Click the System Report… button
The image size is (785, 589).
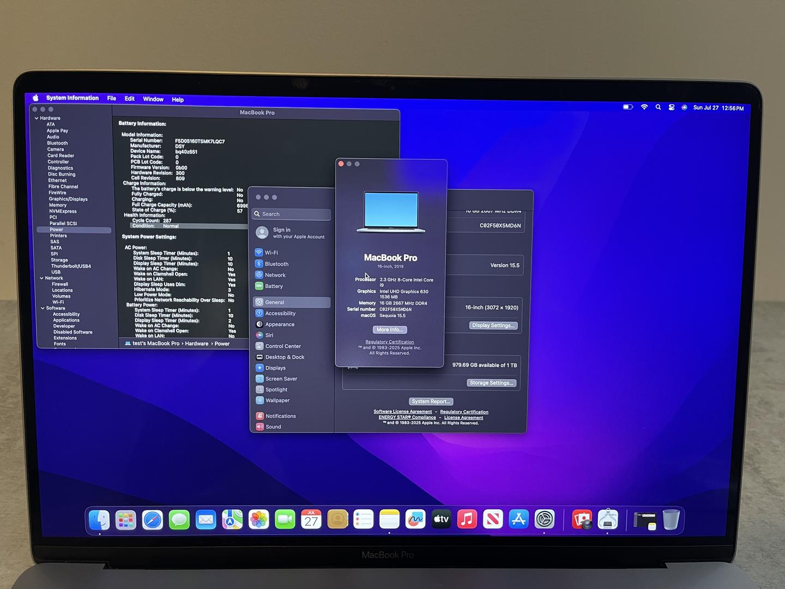[431, 401]
